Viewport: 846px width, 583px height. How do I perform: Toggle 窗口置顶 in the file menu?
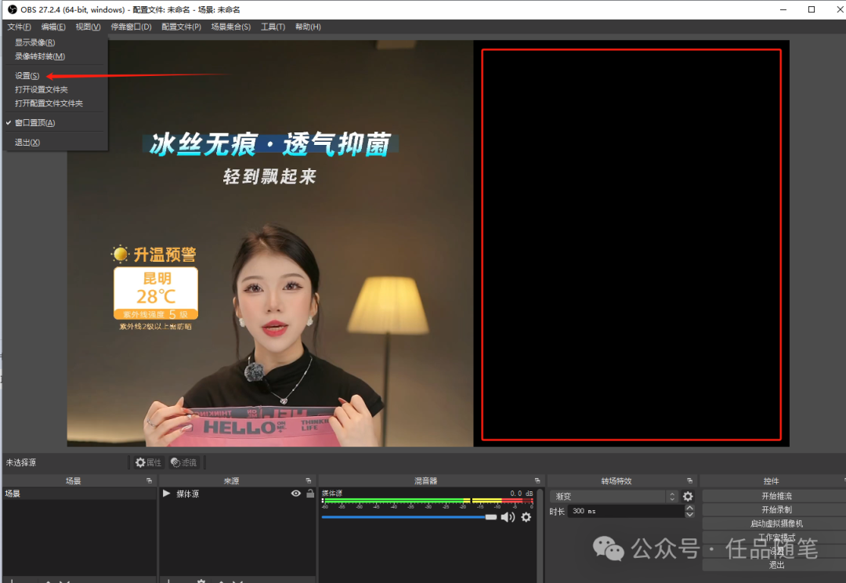point(34,122)
